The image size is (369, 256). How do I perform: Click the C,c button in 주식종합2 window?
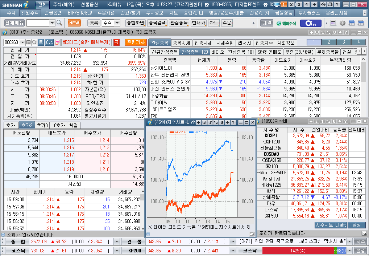click(49, 42)
